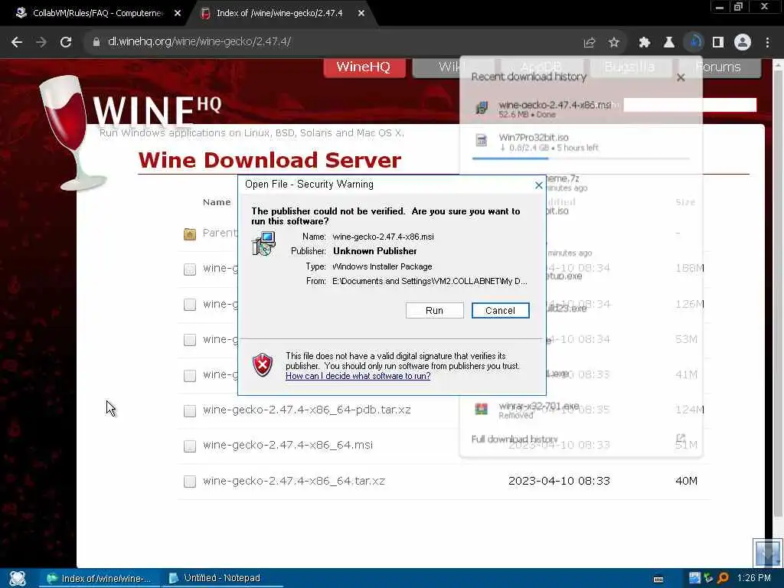
Task: Click the file icon beside wine-gecko-2.47.4-x86_64.tar.xz
Action: [190, 481]
